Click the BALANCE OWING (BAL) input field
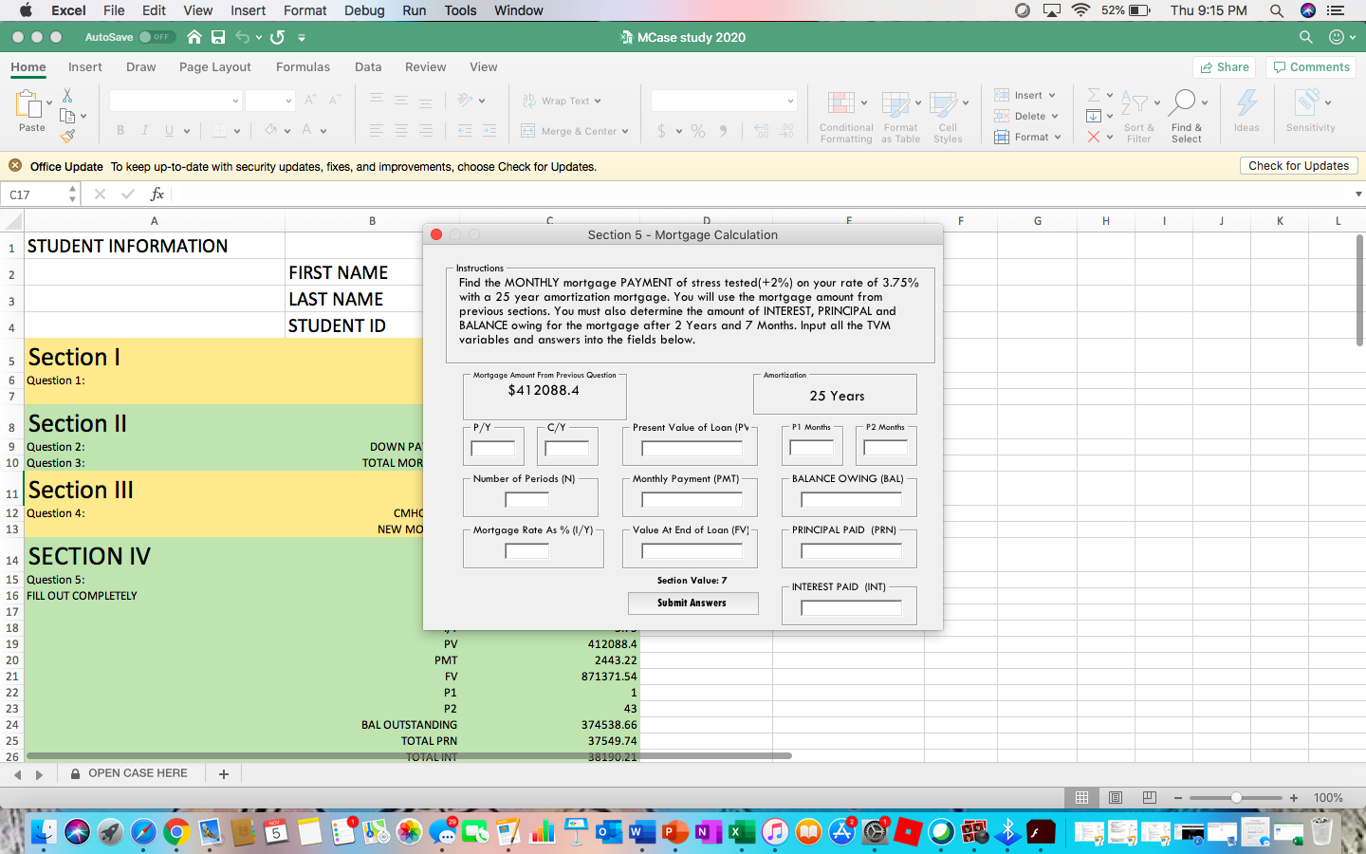 point(851,499)
